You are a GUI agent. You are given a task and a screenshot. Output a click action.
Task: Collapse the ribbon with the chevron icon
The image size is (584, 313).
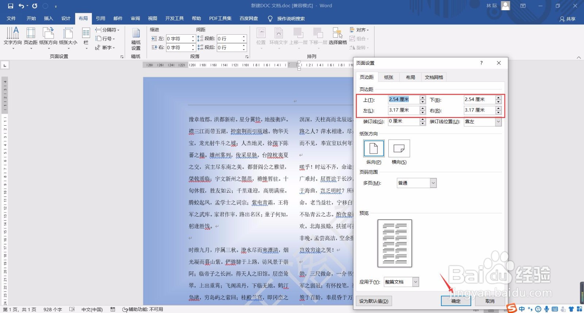[579, 57]
